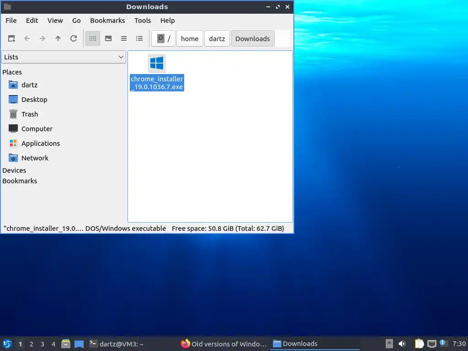This screenshot has height=351, width=468.
Task: Click the show desktop taskbar icon
Action: tap(79, 344)
